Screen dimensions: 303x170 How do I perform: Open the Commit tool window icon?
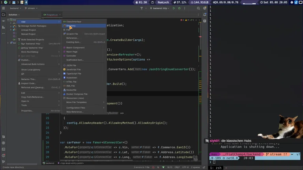4,21
